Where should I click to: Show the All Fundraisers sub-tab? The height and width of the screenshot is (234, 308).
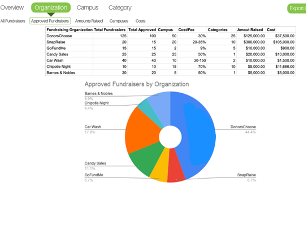pos(13,21)
